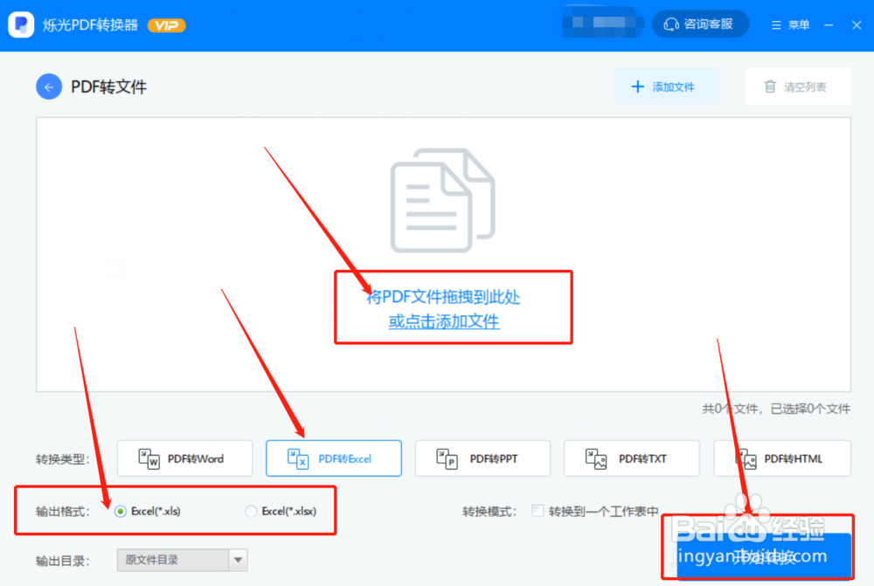The height and width of the screenshot is (586, 874).
Task: Open the 菜单 menu
Action: click(x=789, y=24)
